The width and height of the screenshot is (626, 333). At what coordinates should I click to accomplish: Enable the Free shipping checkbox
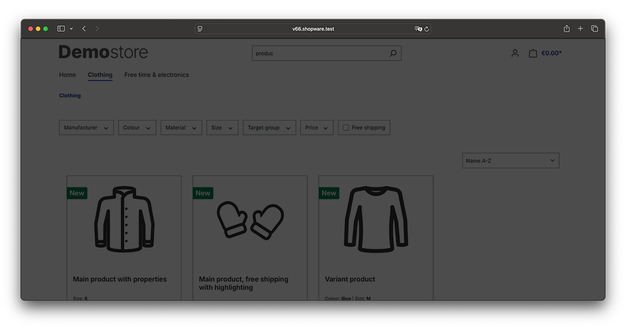(346, 128)
